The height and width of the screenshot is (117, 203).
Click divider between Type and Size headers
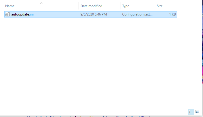click(155, 6)
